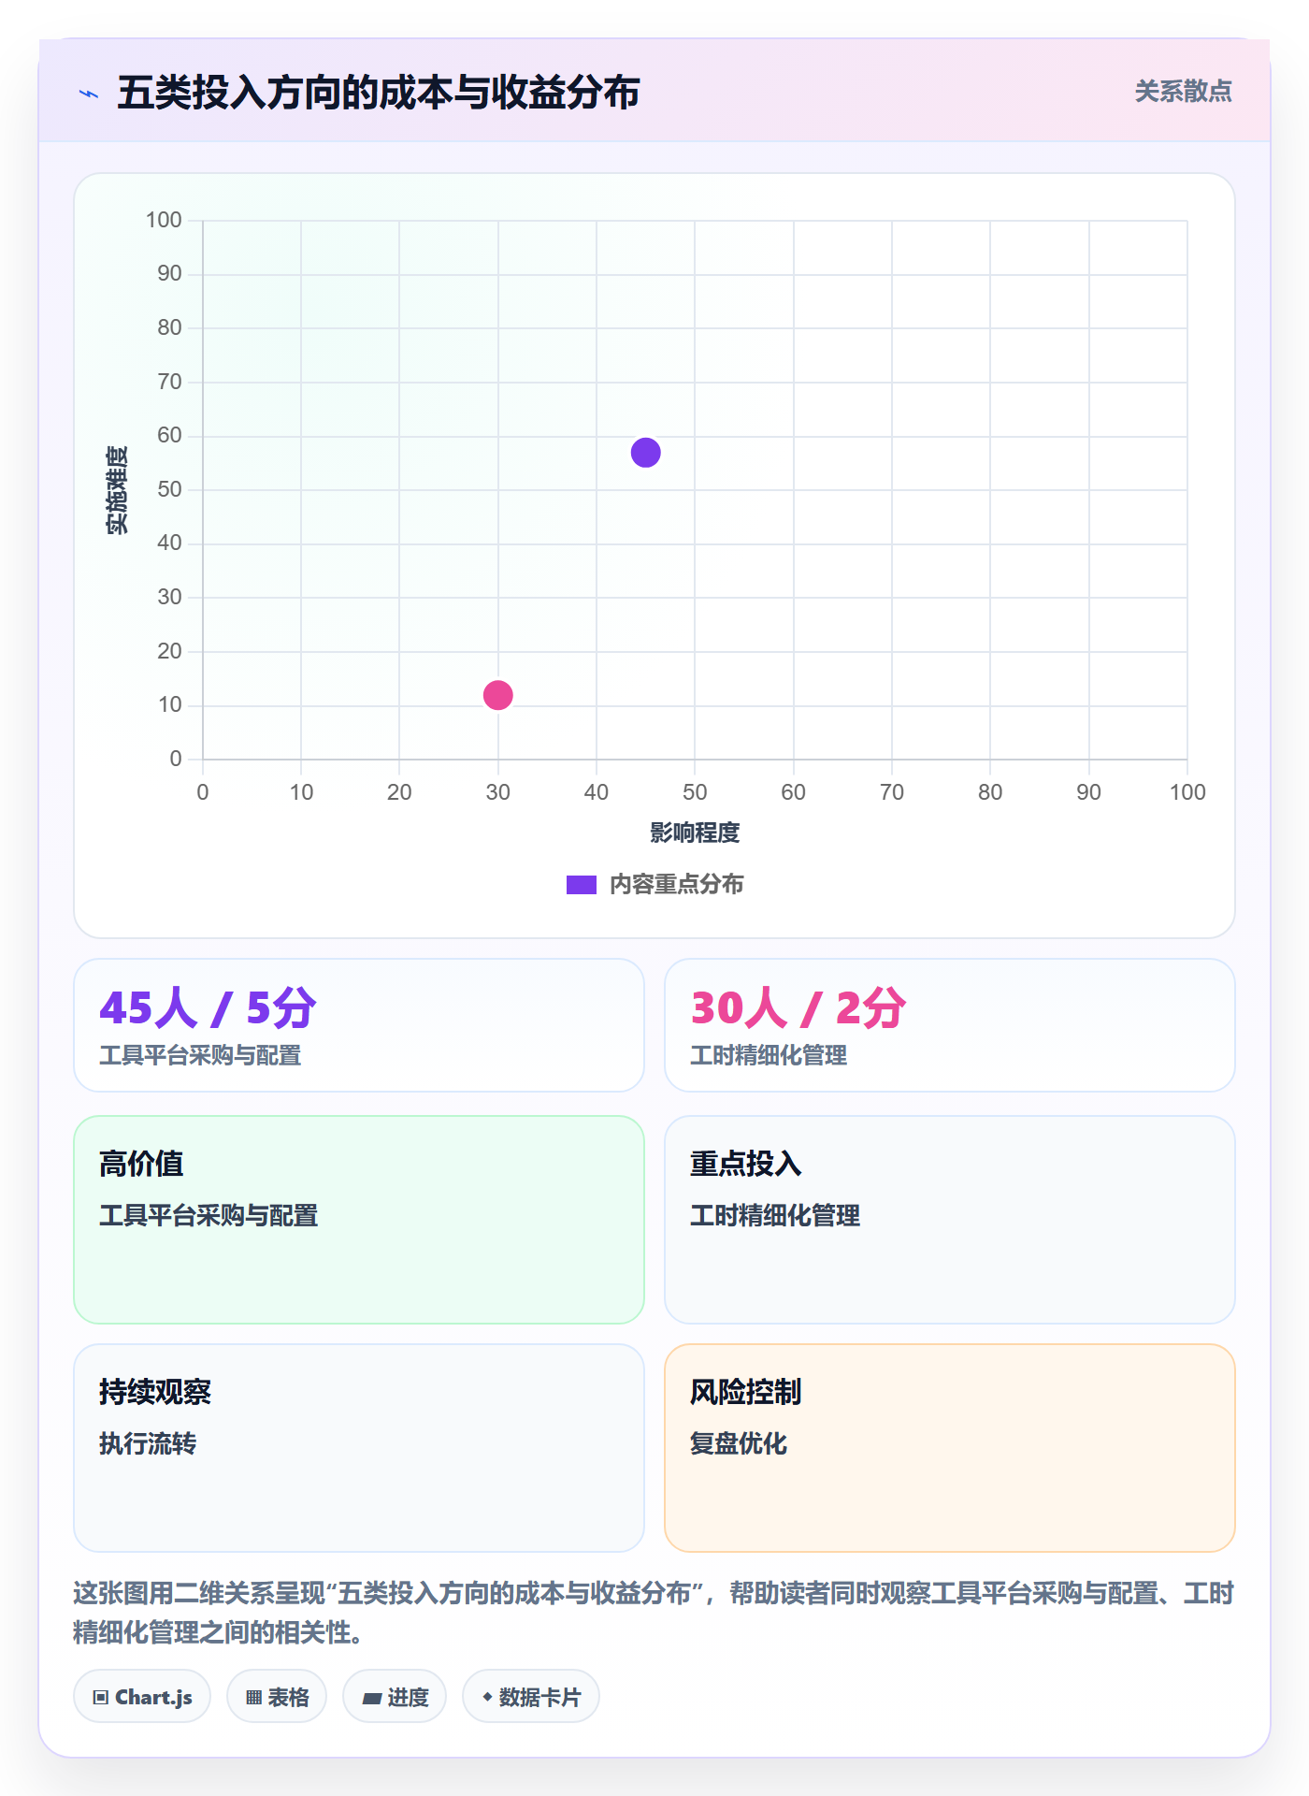Image resolution: width=1309 pixels, height=1796 pixels.
Task: Click the bar icon on 进度 chip
Action: (x=372, y=1699)
